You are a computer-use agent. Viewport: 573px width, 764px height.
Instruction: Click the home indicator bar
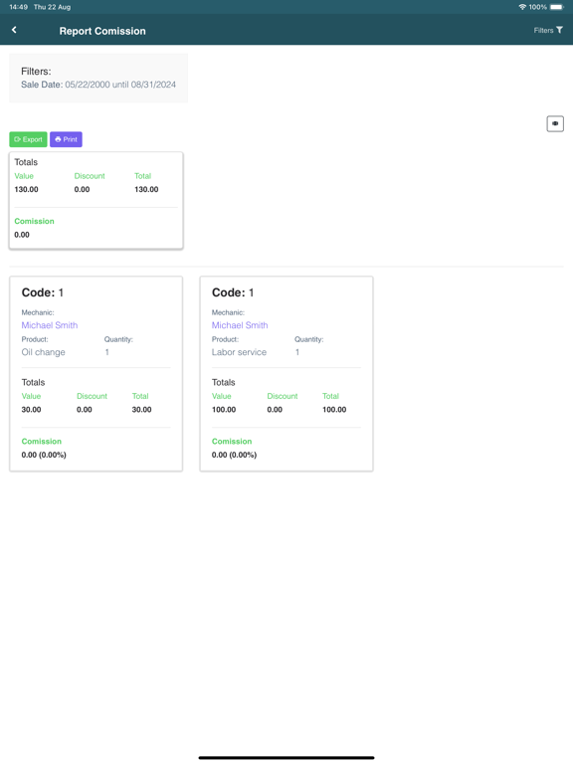pyautogui.click(x=286, y=758)
